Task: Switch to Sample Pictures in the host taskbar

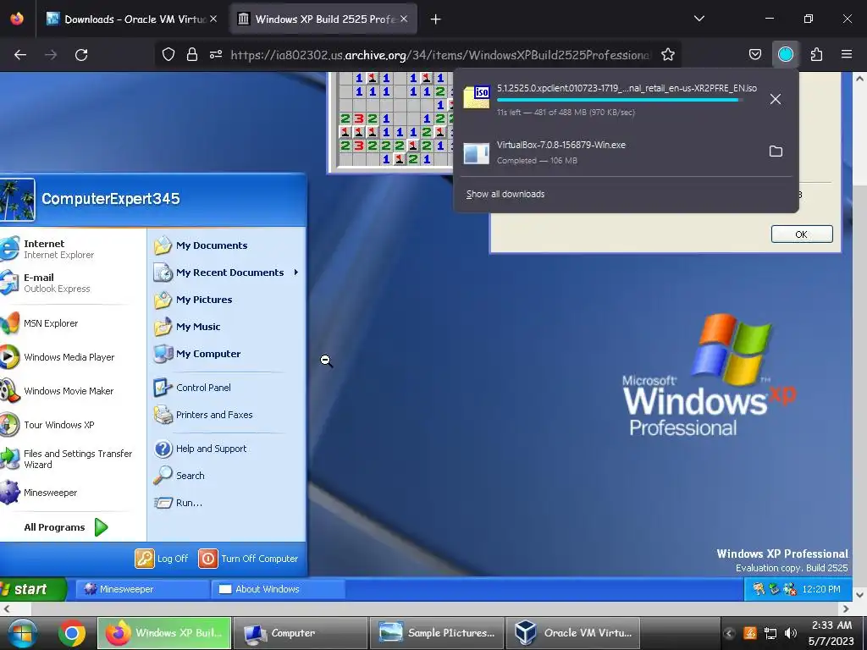Action: tap(437, 633)
